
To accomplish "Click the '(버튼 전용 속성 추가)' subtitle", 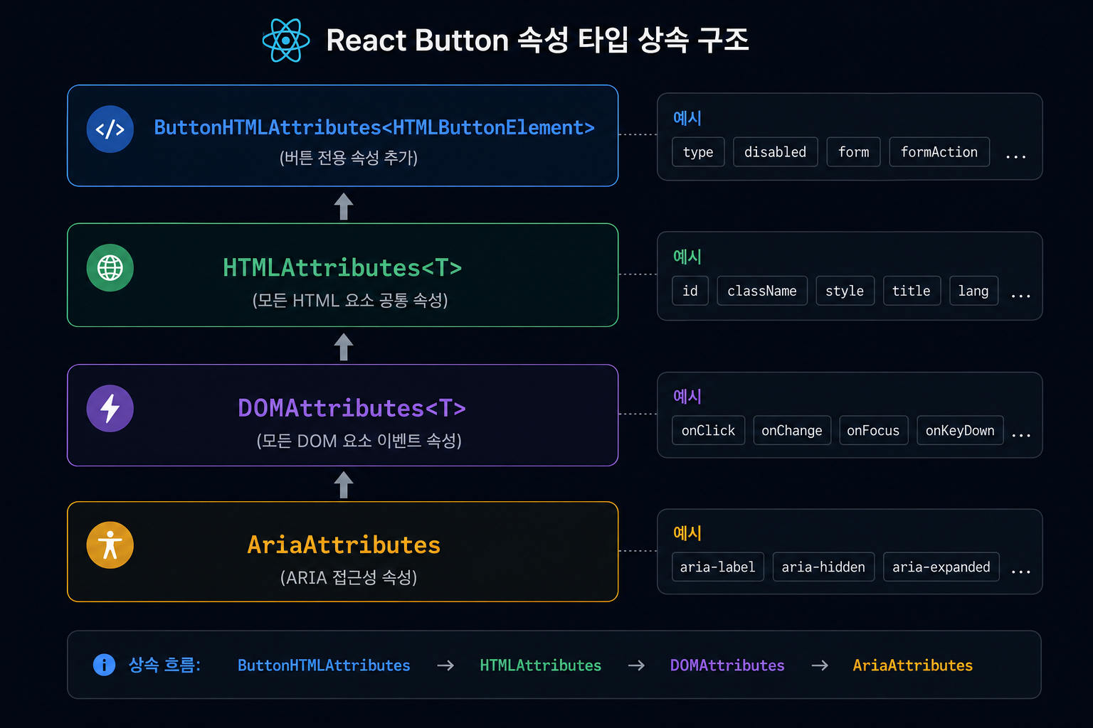I will 349,158.
